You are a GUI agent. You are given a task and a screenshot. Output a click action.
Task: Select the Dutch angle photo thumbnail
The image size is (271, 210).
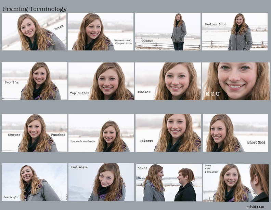point(34,32)
